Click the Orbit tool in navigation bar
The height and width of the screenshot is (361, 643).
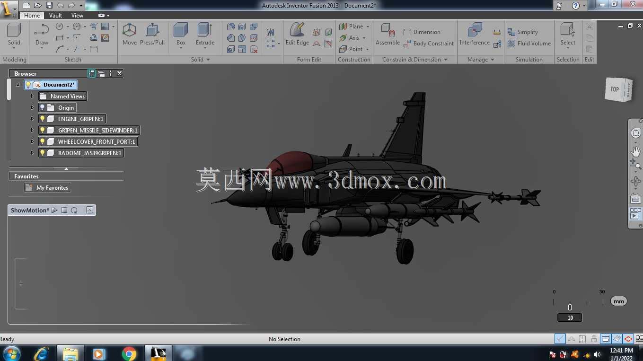pyautogui.click(x=636, y=181)
